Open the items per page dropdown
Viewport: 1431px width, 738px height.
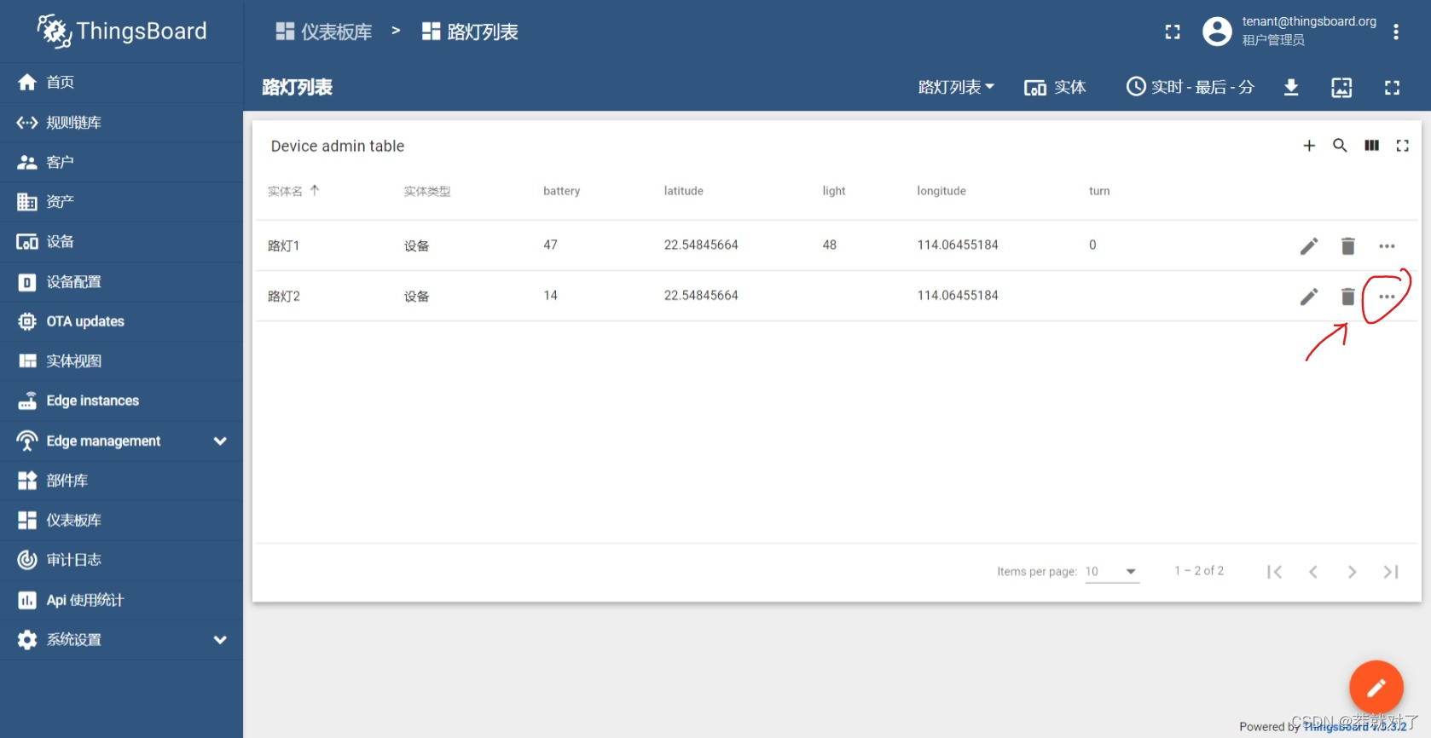(x=1111, y=571)
